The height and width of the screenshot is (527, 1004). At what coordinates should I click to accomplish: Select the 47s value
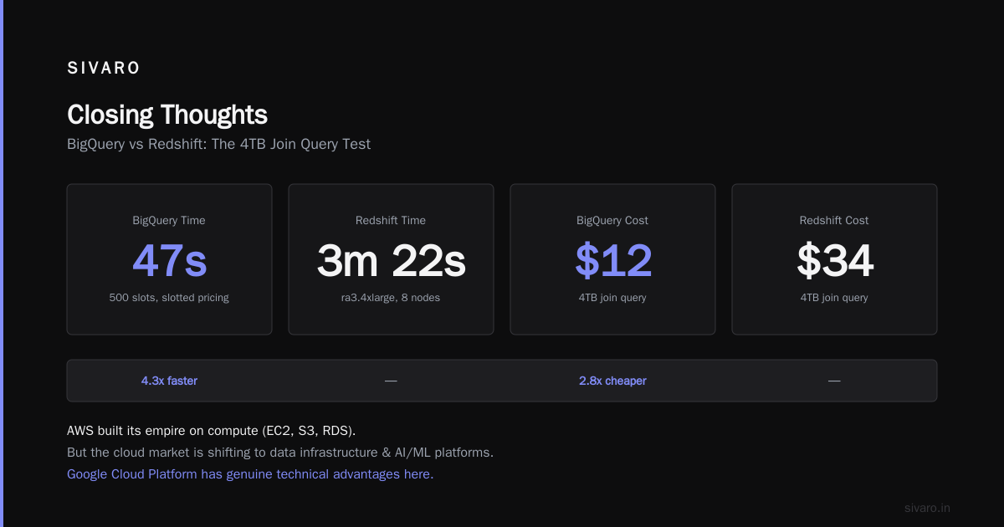169,260
